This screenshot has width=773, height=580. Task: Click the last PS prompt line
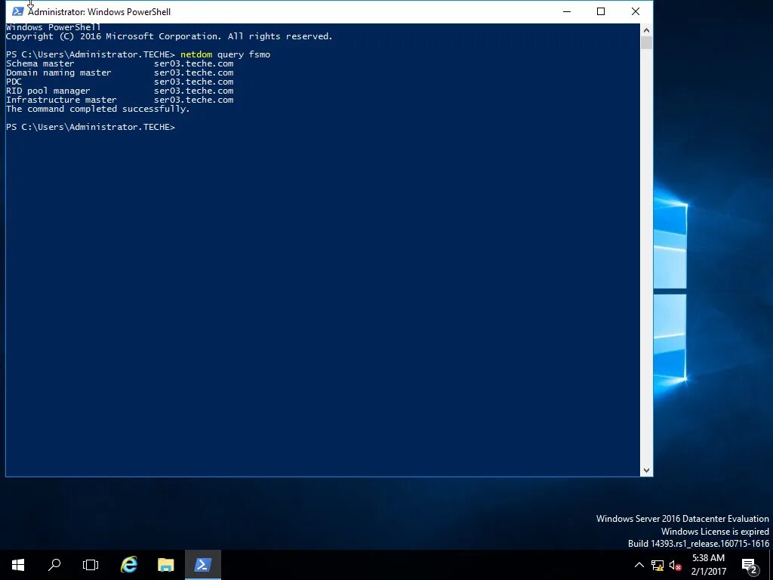[x=91, y=127]
